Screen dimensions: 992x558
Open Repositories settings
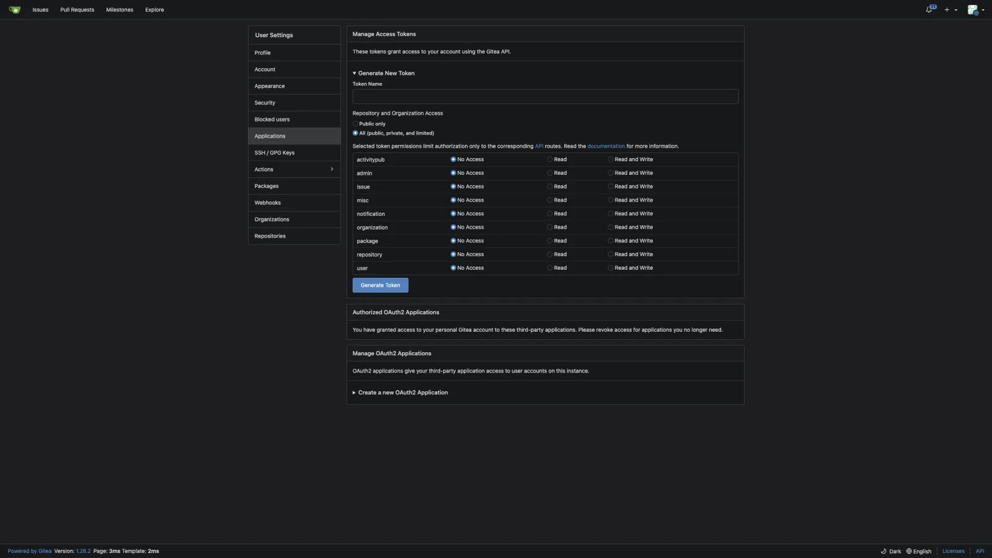294,236
